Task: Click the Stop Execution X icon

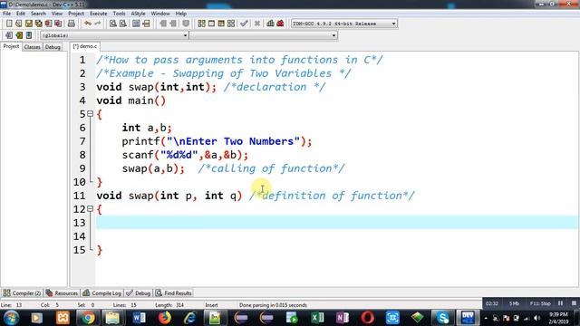Action: point(257,24)
